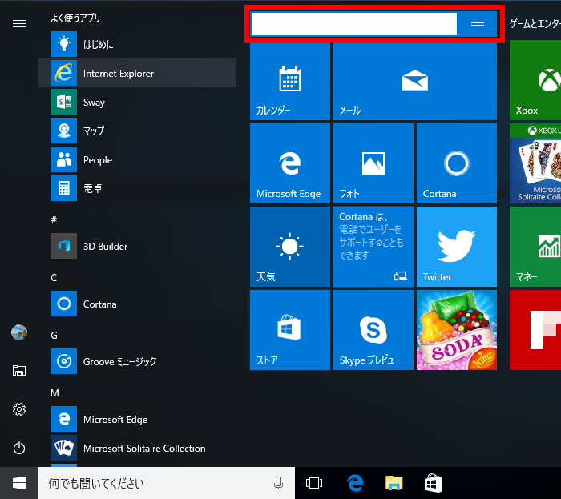Screen dimensions: 561x499
Task: Open the 天気 weather tile
Action: (290, 247)
